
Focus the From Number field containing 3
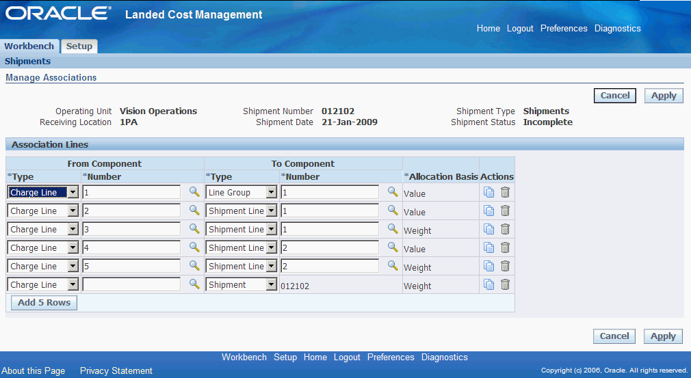pos(131,229)
